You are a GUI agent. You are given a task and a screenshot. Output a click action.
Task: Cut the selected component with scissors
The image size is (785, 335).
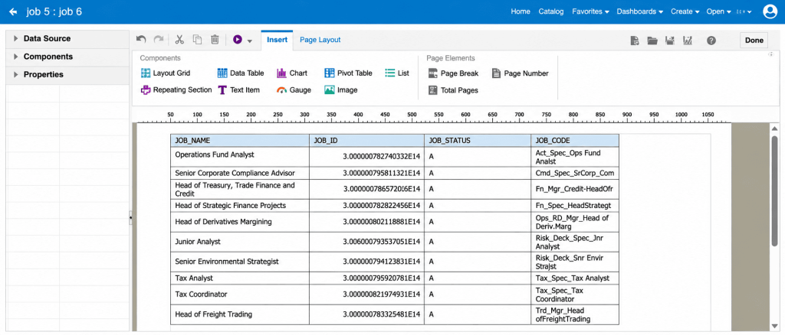click(x=180, y=40)
